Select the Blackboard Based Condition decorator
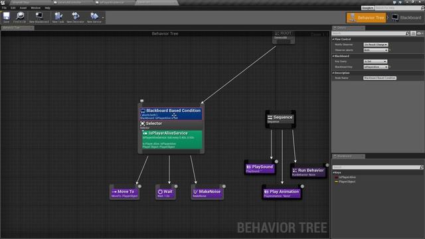 [171, 114]
